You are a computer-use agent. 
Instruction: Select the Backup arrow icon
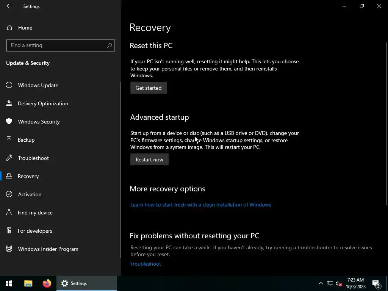pos(9,140)
